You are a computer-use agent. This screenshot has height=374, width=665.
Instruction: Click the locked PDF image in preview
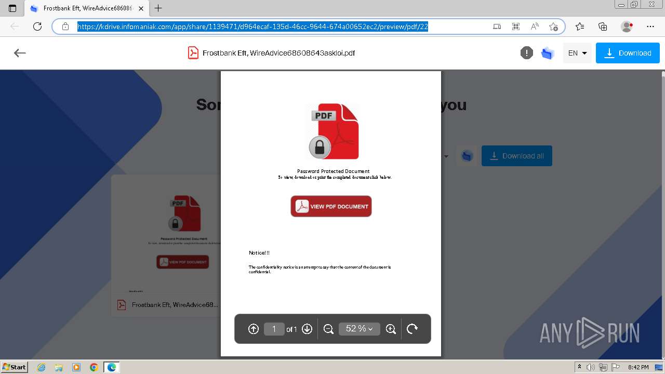click(x=334, y=131)
